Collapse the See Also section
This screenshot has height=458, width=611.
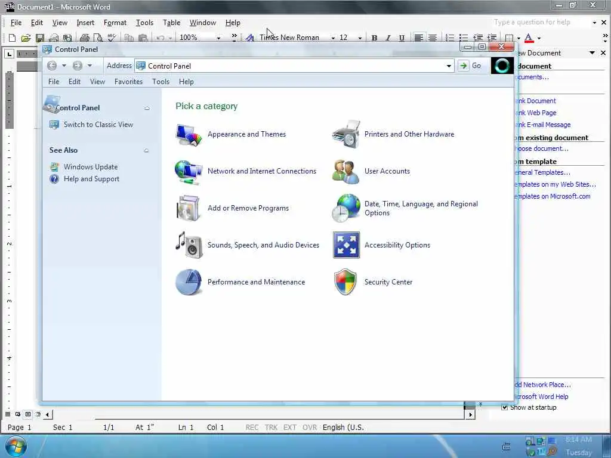click(x=146, y=150)
